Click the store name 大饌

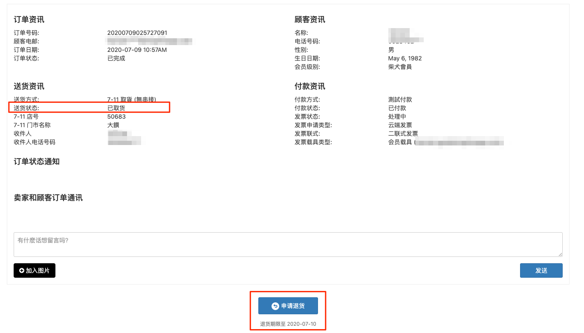tap(113, 125)
